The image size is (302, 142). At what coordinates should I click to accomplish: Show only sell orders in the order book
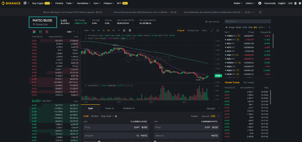point(47,31)
